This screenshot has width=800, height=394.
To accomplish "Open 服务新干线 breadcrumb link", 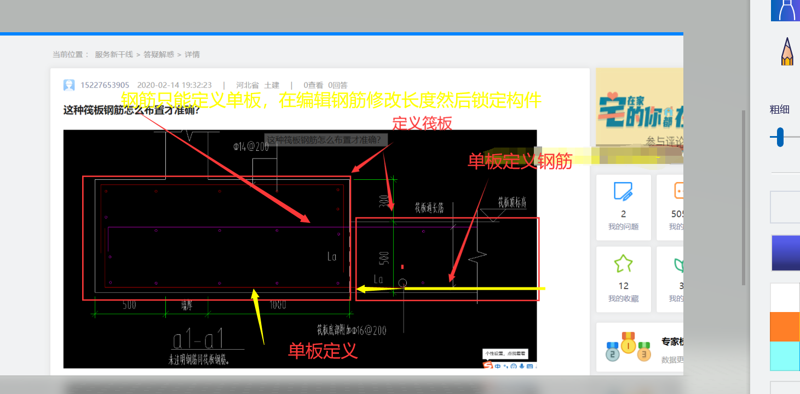I will coord(114,55).
